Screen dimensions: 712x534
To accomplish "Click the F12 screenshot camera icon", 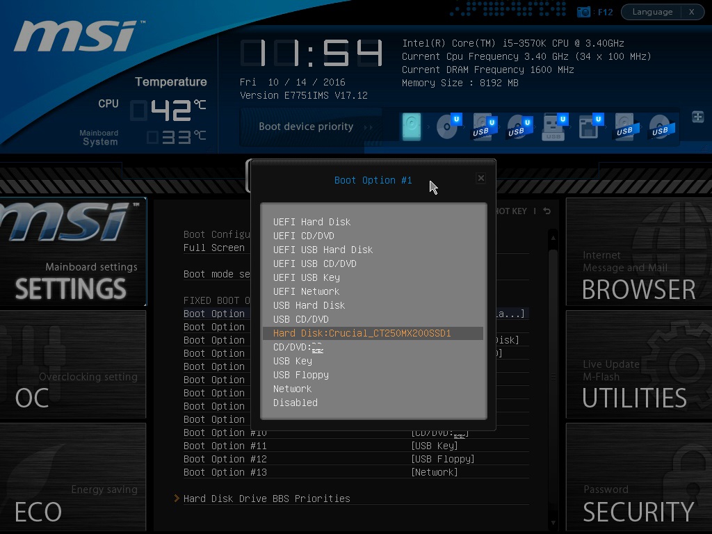I will click(583, 12).
